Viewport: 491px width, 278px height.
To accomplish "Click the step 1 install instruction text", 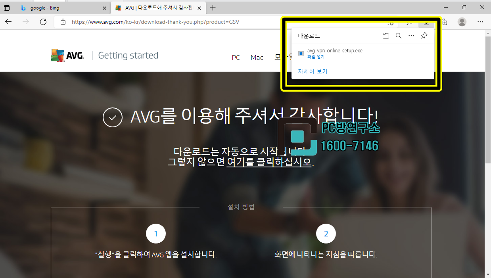I will 156,254.
